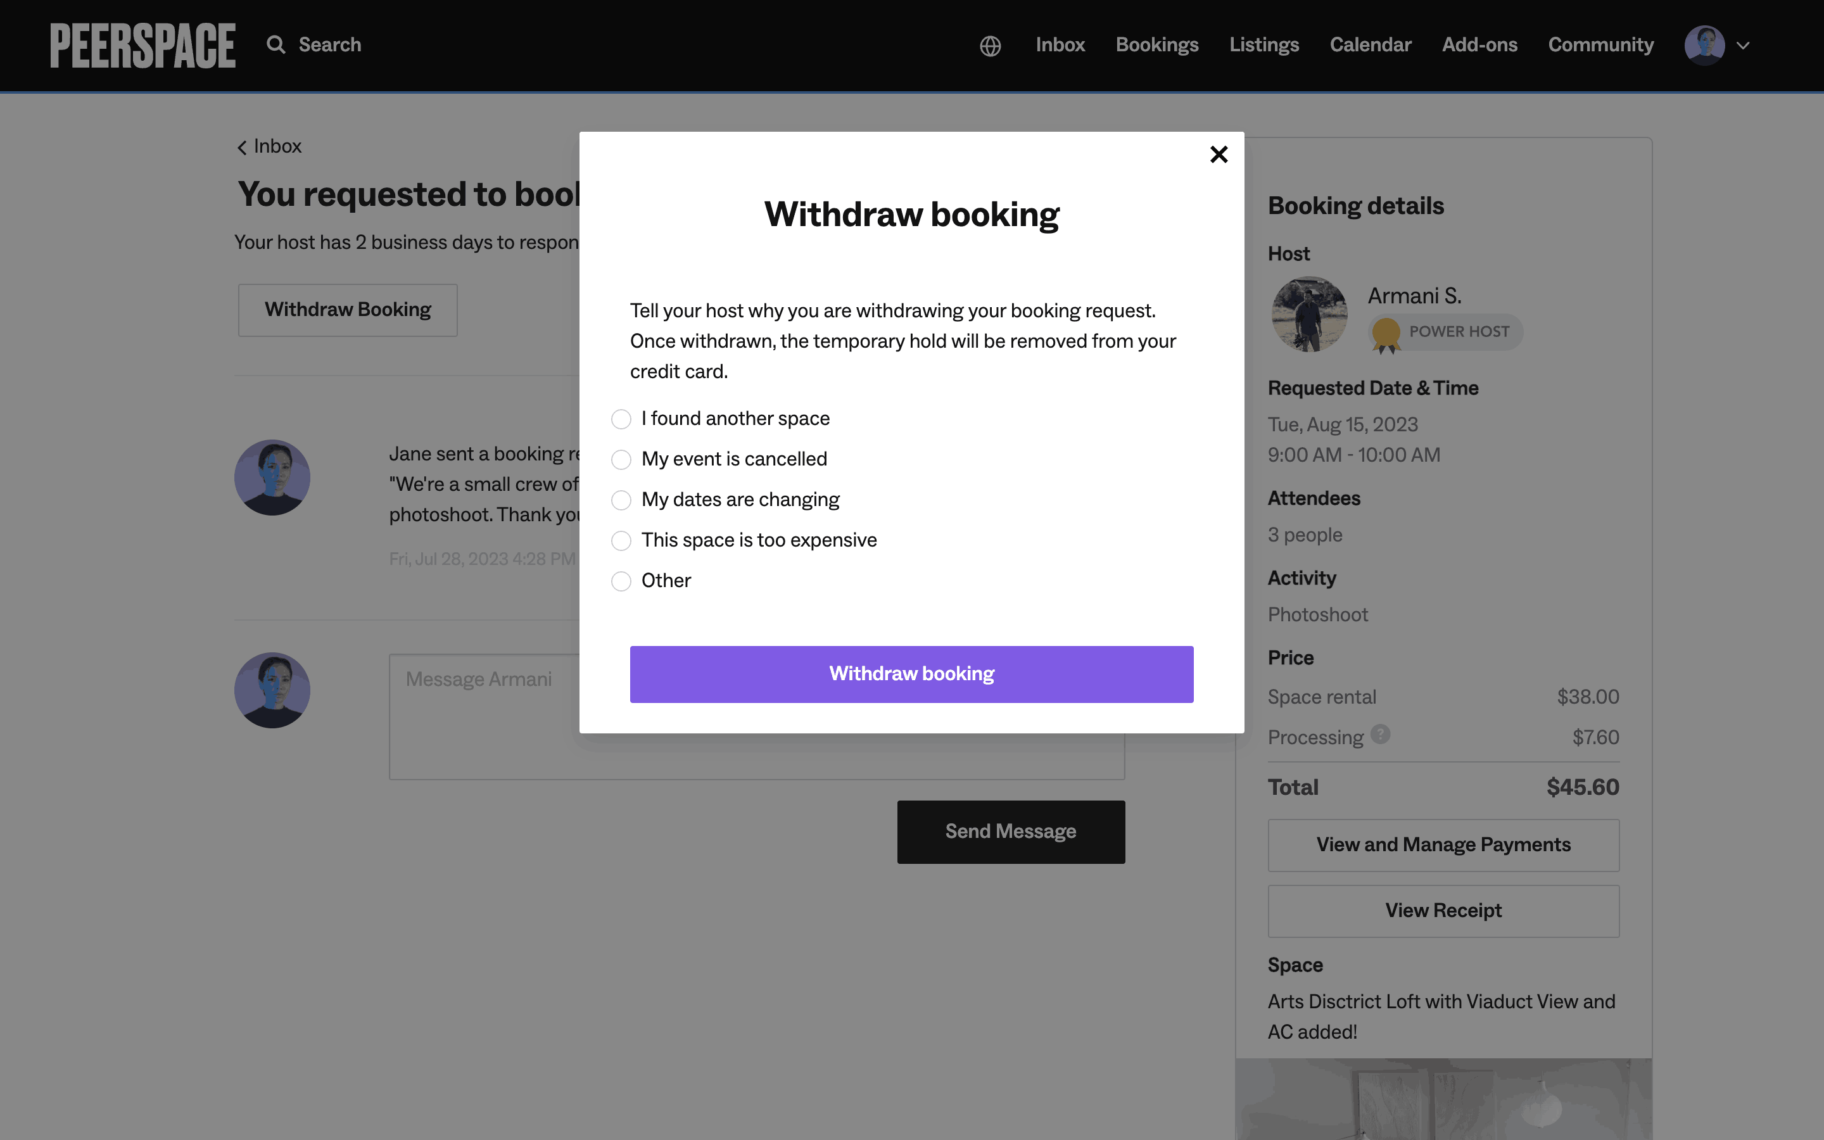1824x1140 pixels.
Task: Click the search magnifier icon
Action: coord(276,45)
